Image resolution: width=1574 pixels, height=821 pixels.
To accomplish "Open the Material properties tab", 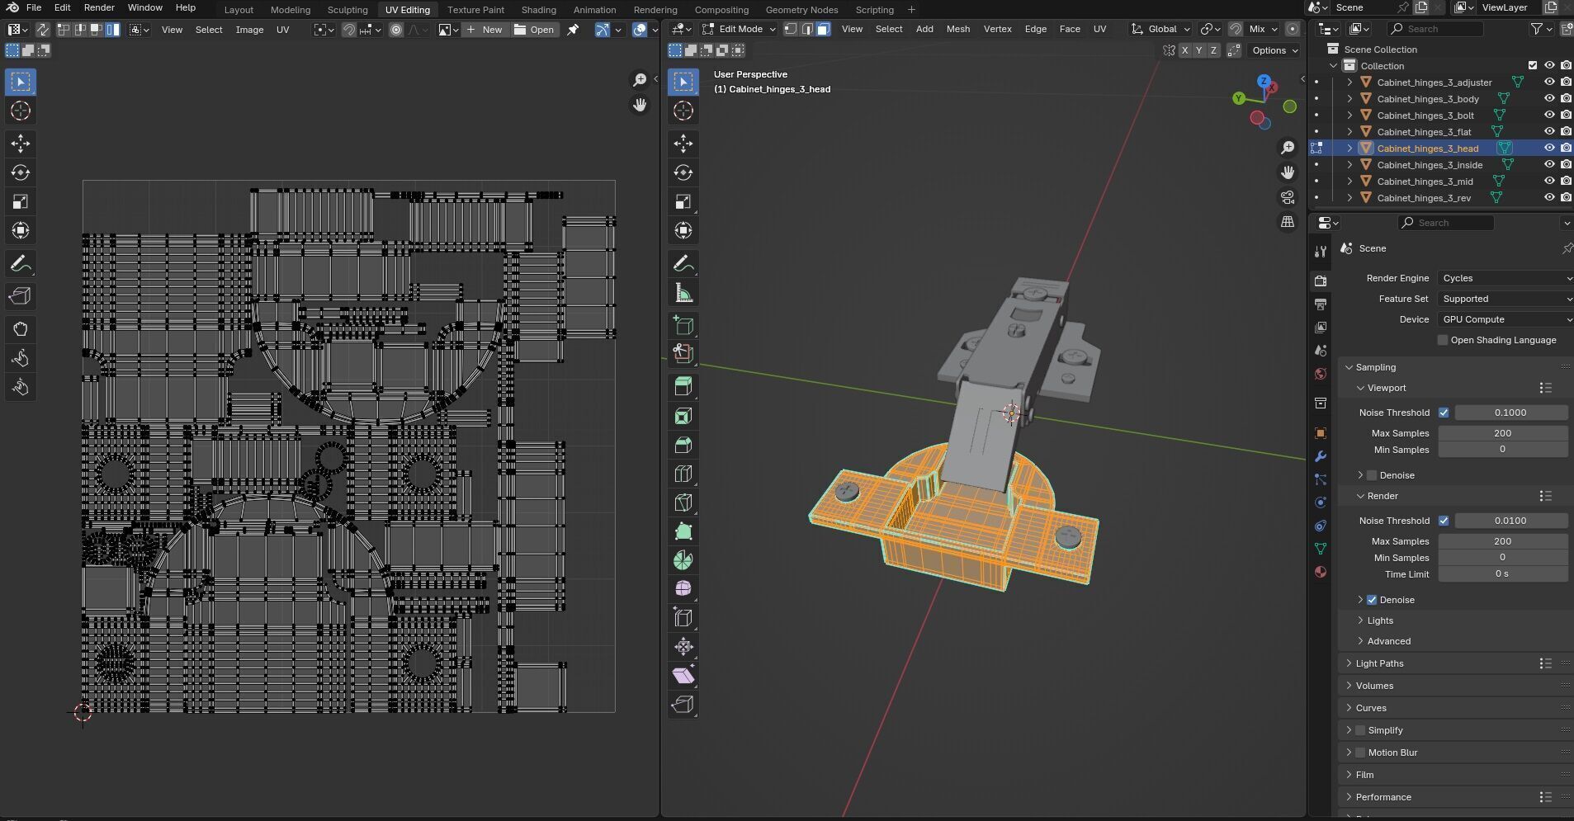I will coord(1321,572).
